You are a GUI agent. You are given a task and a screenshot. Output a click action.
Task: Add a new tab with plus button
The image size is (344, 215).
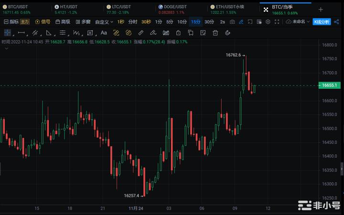[x=321, y=9]
